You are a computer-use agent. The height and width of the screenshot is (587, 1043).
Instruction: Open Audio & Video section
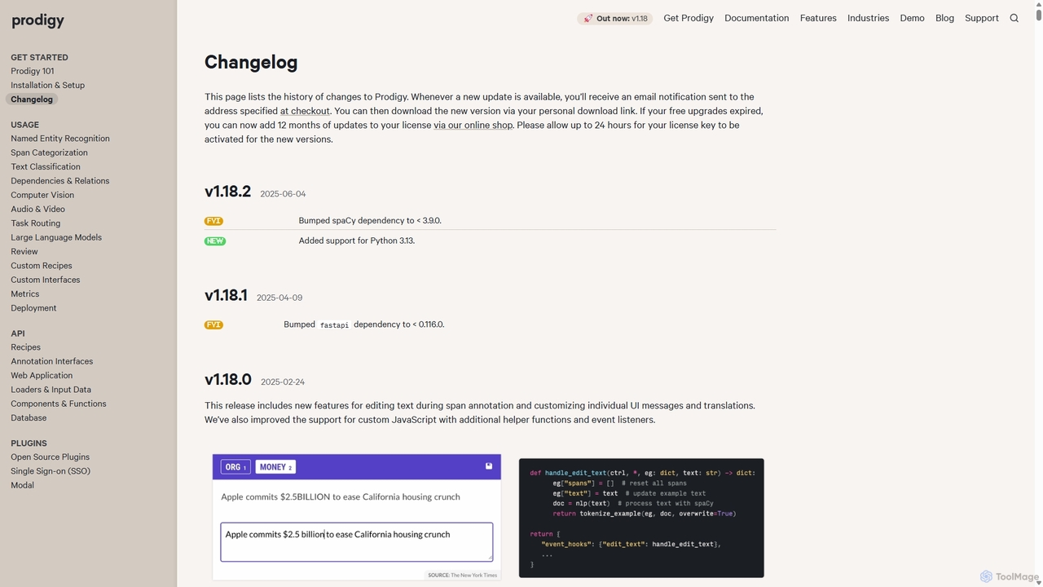coord(37,209)
